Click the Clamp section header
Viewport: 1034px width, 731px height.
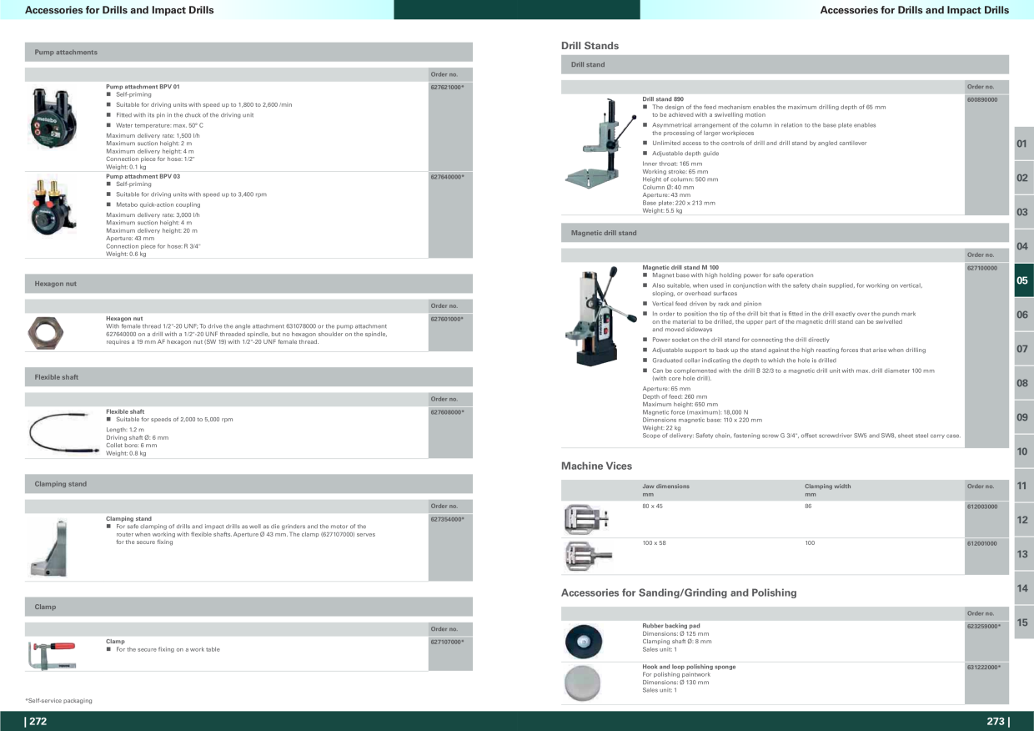tap(248, 607)
